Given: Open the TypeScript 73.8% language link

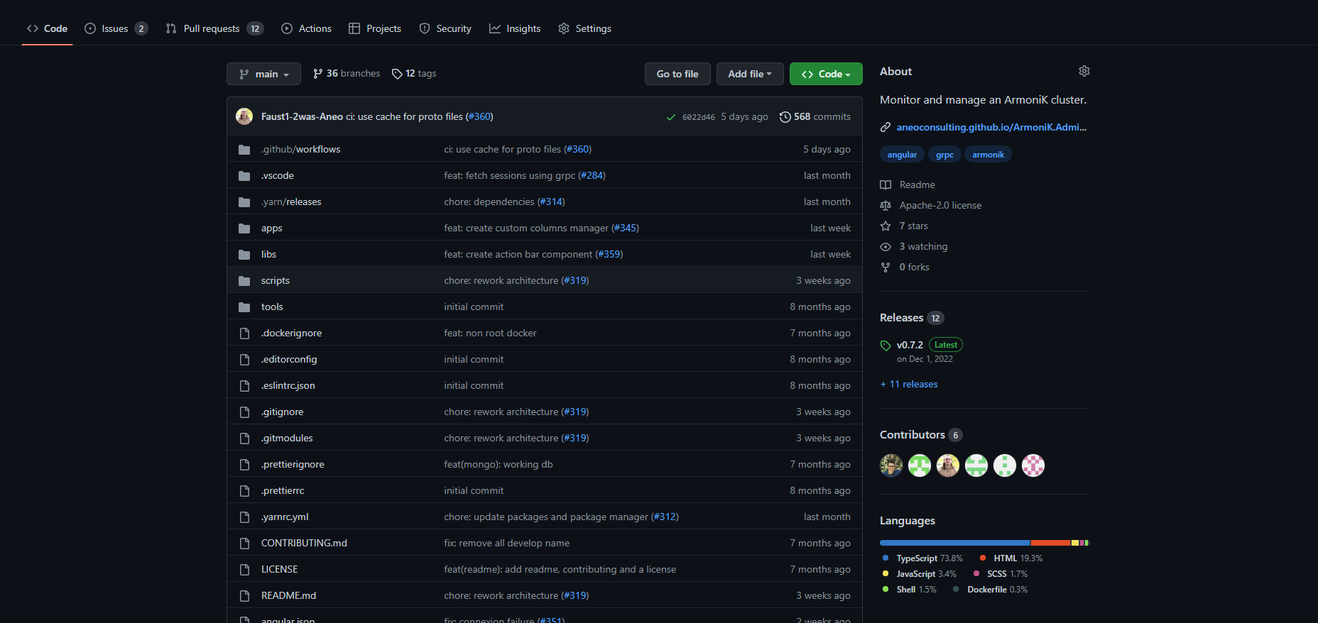Looking at the screenshot, I should coord(922,558).
